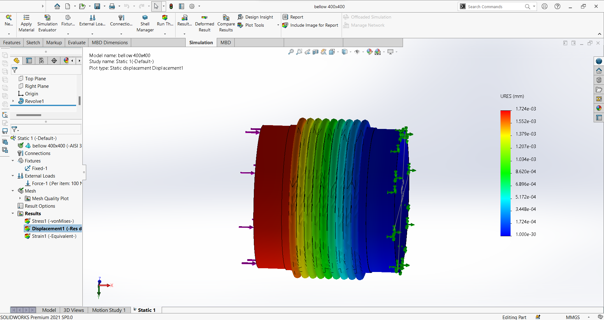
Task: Click the Apply Material icon
Action: 26,18
